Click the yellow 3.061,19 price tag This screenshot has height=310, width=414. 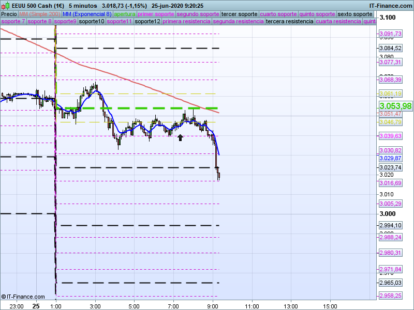tap(391, 94)
